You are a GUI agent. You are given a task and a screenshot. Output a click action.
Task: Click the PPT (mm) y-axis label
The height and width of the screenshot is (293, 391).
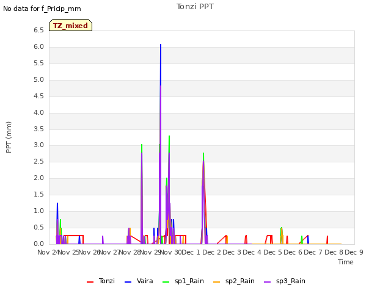[x=9, y=137]
